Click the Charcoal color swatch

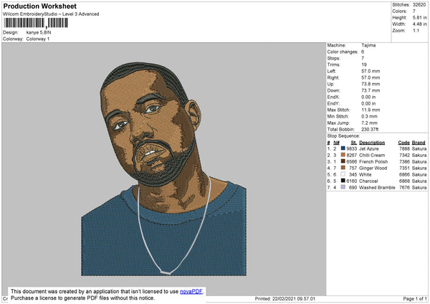[343, 181]
